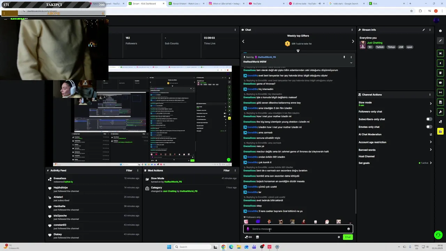This screenshot has width=446, height=251.
Task: Open Activity Feed three-dot menu
Action: click(x=138, y=170)
